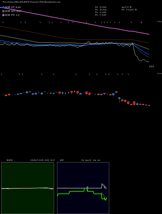The height and width of the screenshot is (214, 162).
Task: Click the chart title mentioning MunafaSutra.com
Action: [x=31, y=2]
